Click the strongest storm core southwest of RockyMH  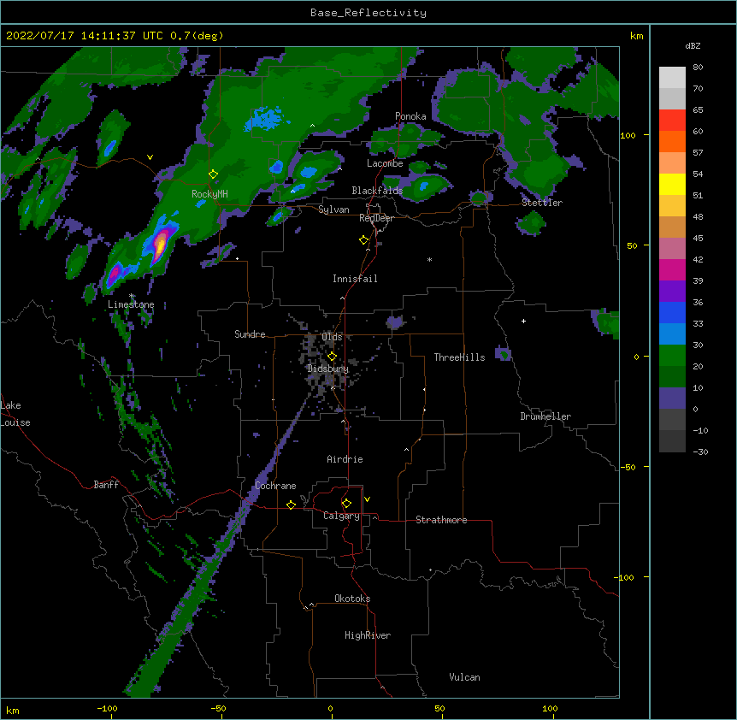161,244
